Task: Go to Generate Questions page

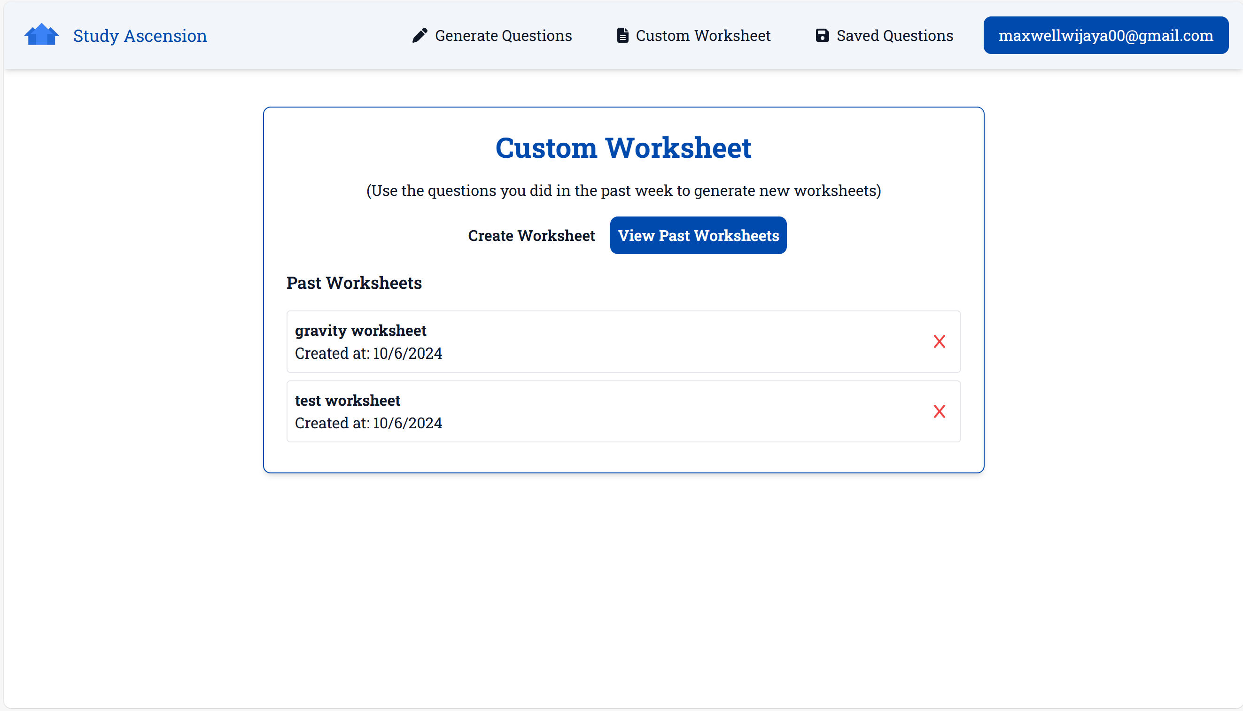Action: 503,36
